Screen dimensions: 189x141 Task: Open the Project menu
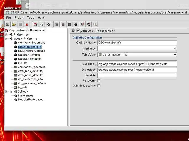(x=19, y=18)
